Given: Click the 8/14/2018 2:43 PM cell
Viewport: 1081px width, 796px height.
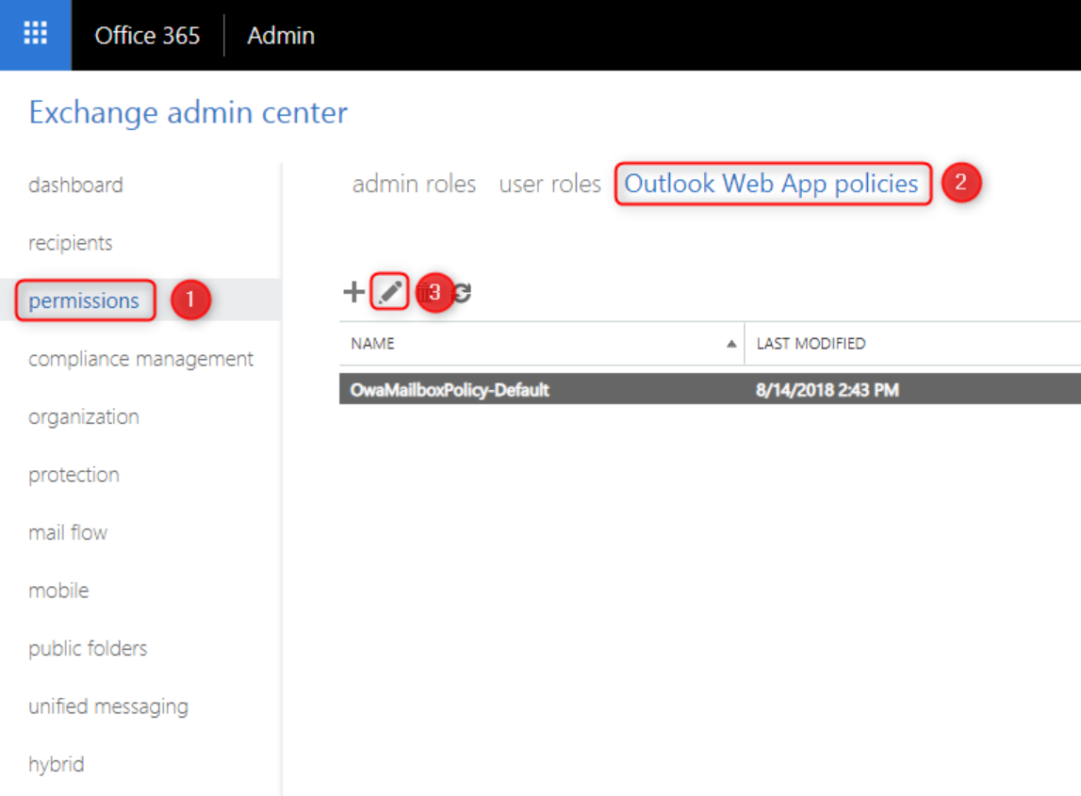Looking at the screenshot, I should tap(827, 390).
